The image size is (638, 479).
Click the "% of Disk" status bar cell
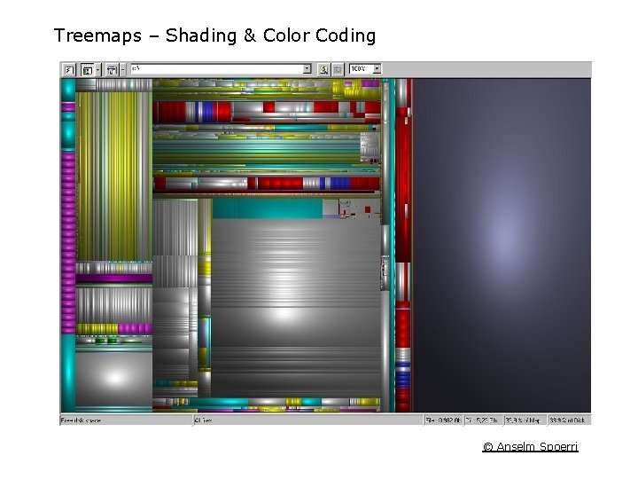[567, 420]
